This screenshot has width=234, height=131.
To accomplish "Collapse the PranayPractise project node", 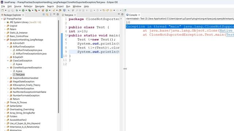I will tap(2, 19).
